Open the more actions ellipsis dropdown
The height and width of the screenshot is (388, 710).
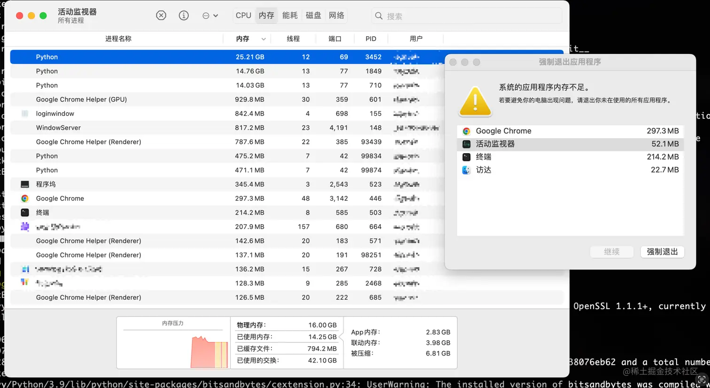pyautogui.click(x=210, y=16)
